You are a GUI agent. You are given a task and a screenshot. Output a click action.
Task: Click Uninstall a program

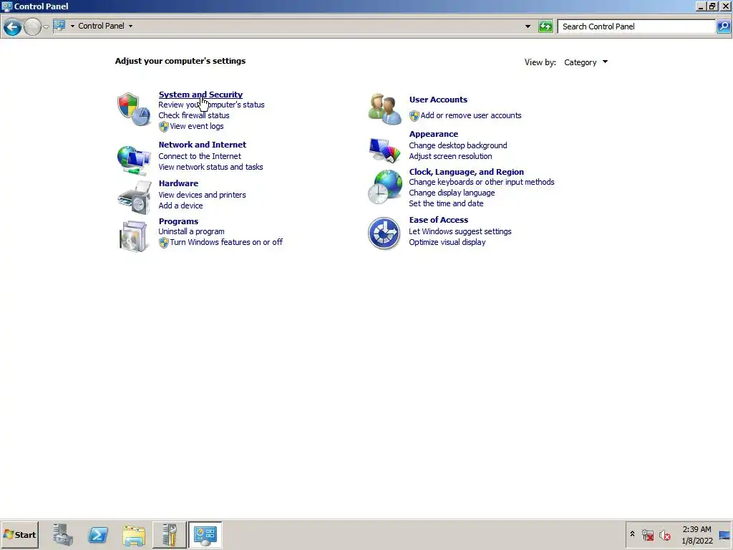click(191, 231)
